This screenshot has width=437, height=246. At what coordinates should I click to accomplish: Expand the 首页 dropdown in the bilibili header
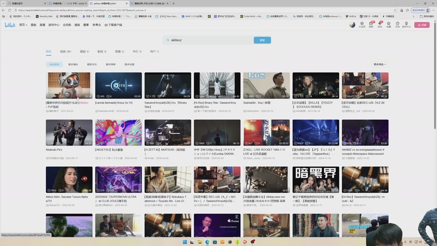pos(23,25)
